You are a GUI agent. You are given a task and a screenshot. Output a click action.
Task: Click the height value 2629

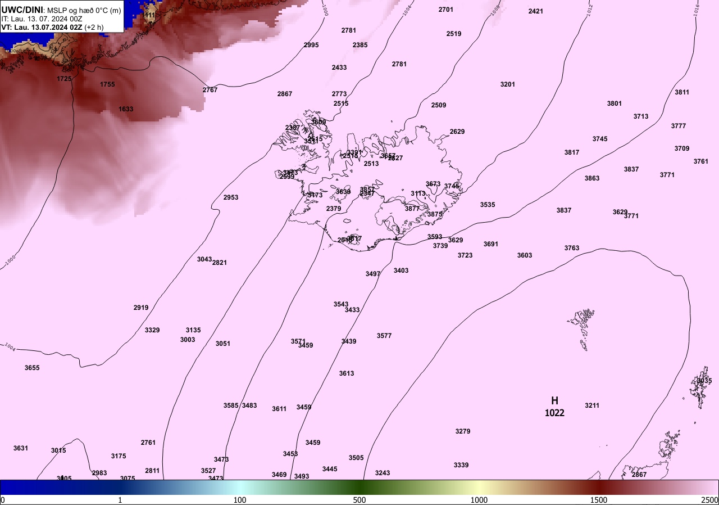(457, 132)
